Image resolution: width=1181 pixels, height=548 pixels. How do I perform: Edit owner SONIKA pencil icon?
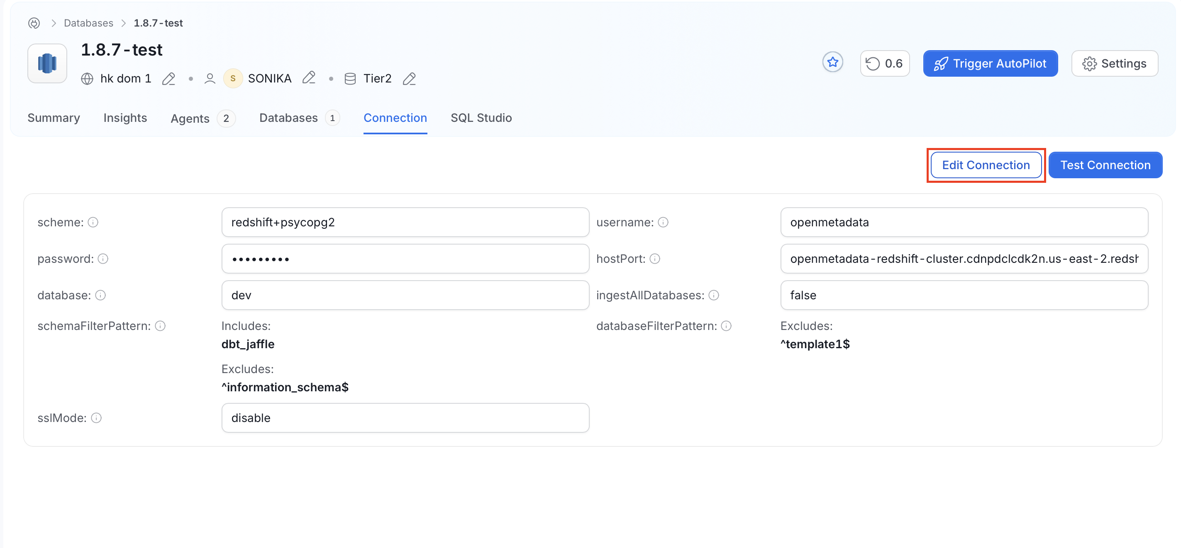[310, 78]
